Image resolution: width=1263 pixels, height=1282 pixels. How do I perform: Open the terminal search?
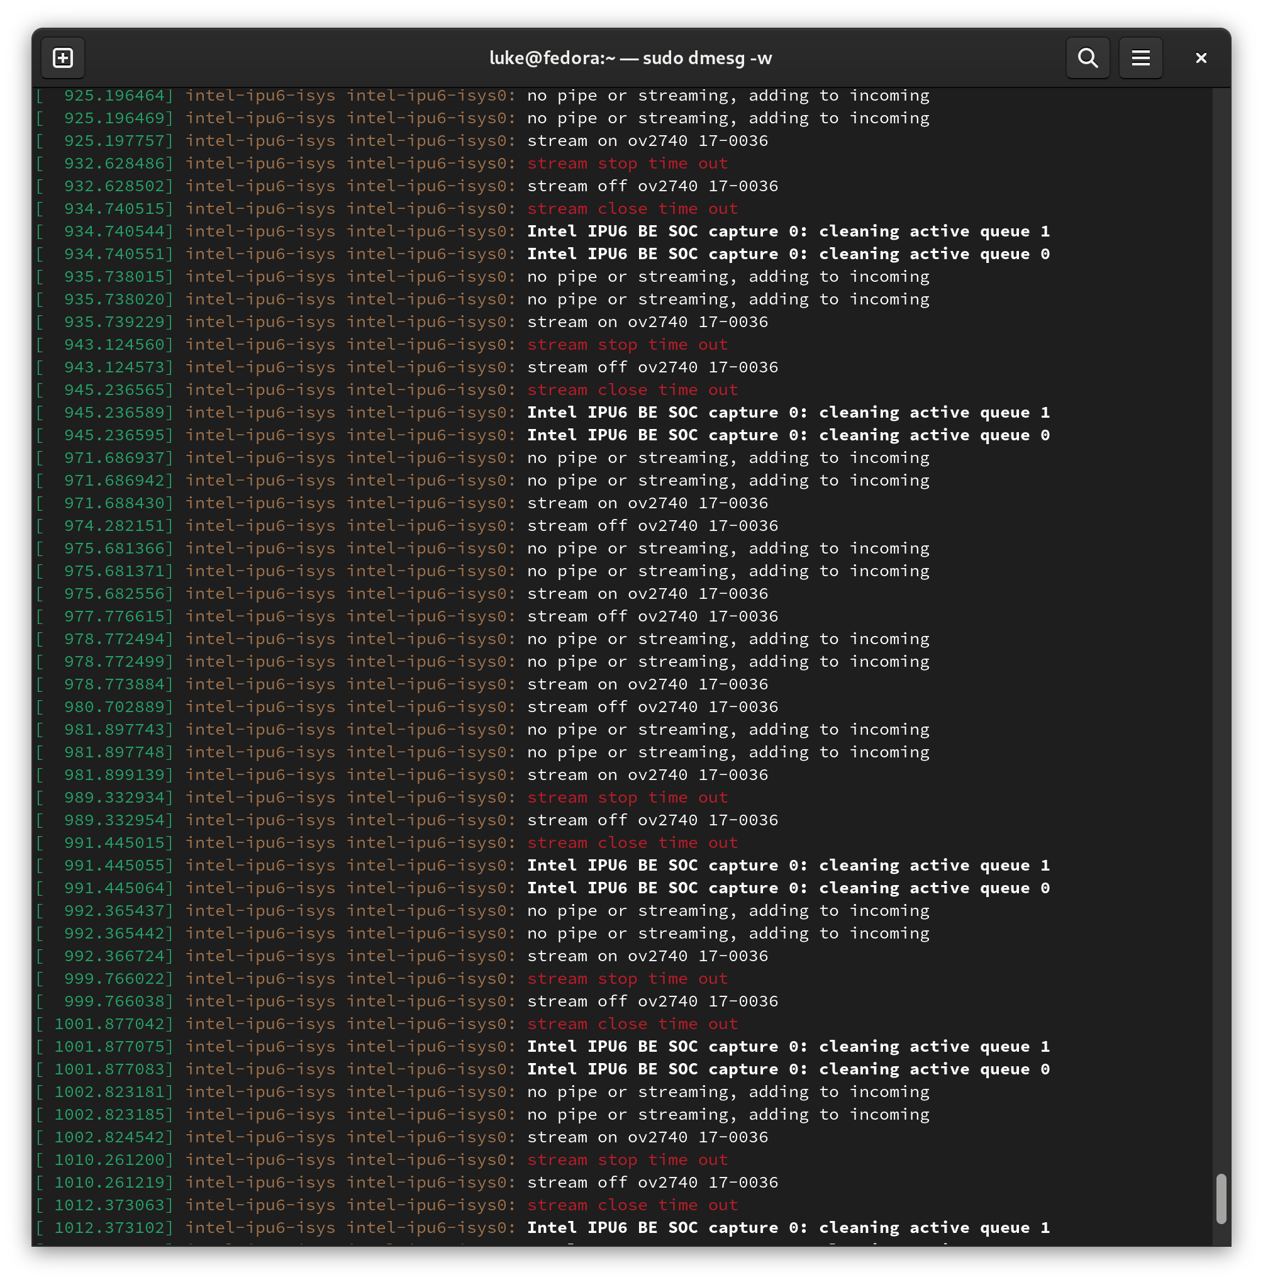pos(1088,58)
